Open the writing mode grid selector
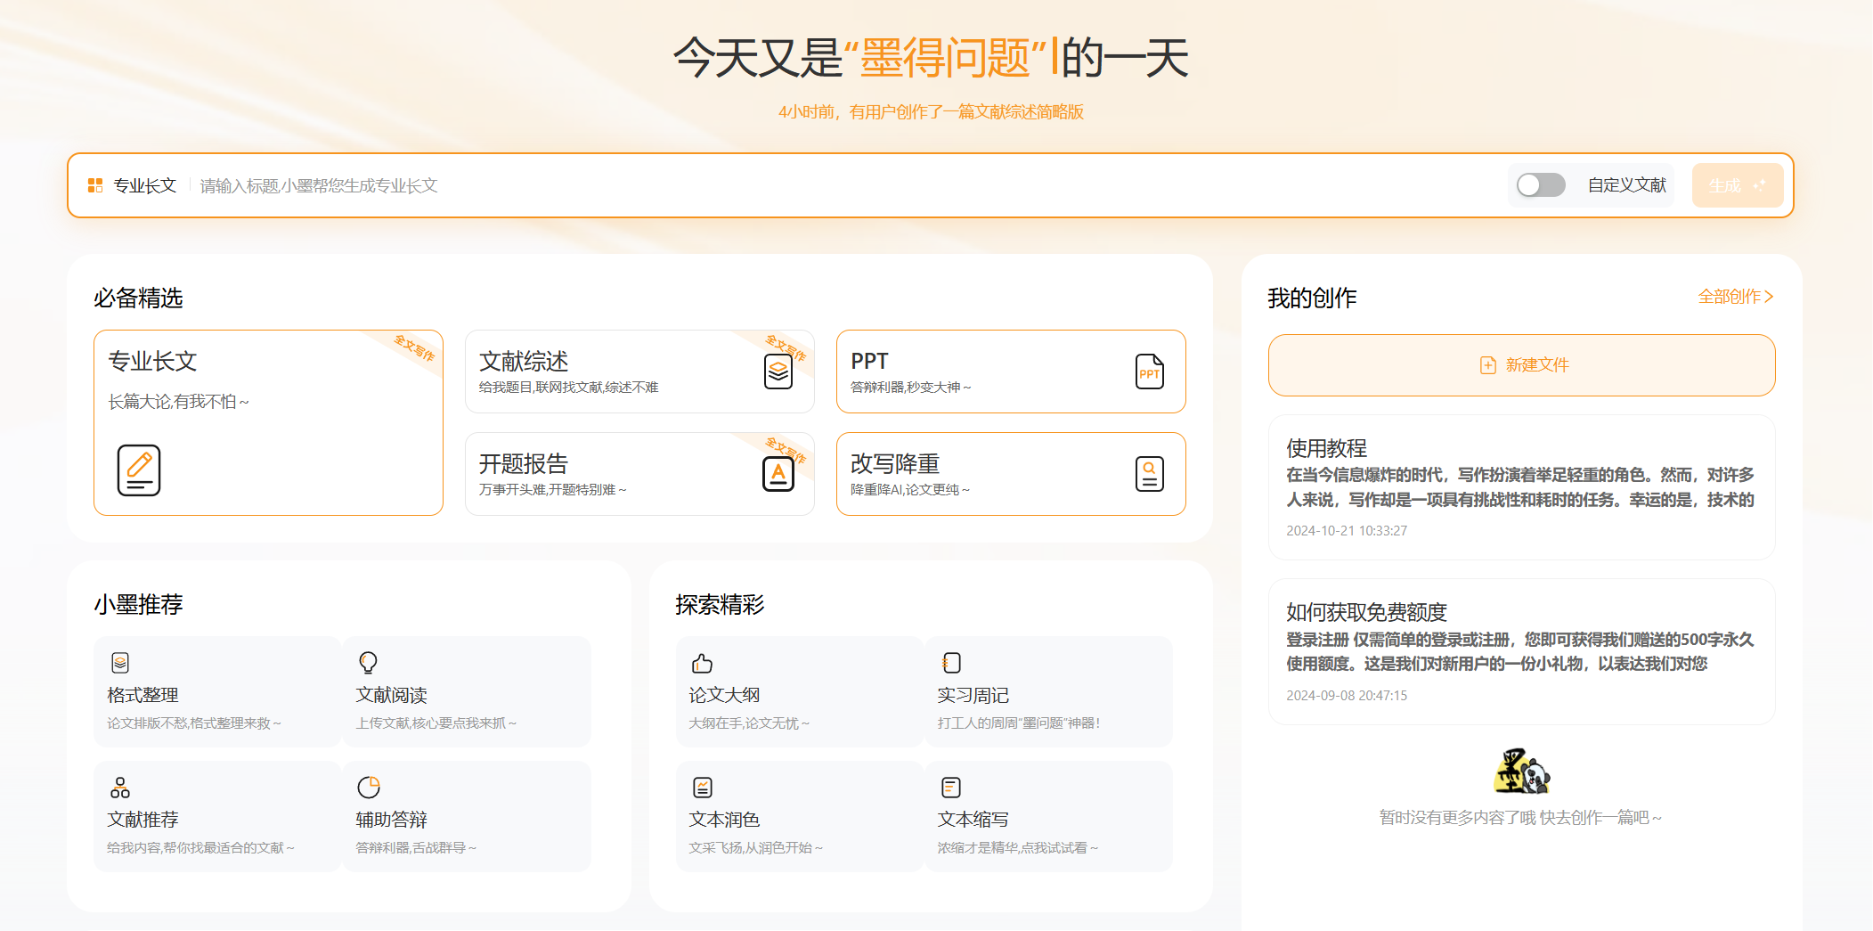Screen dimensions: 1873x931 tap(94, 184)
